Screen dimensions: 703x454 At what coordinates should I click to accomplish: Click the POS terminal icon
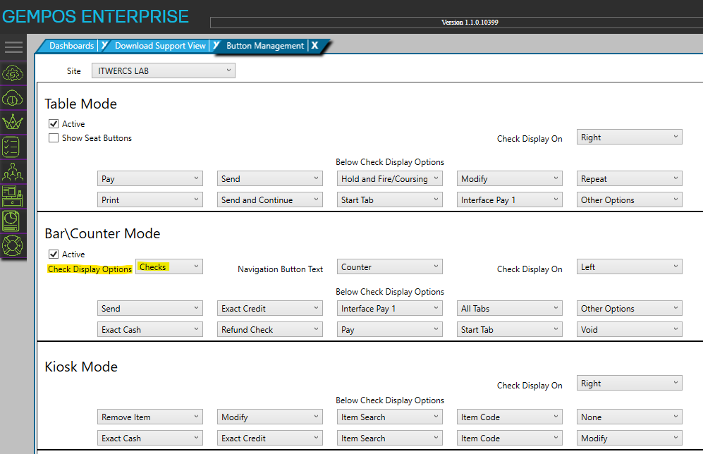click(x=14, y=197)
